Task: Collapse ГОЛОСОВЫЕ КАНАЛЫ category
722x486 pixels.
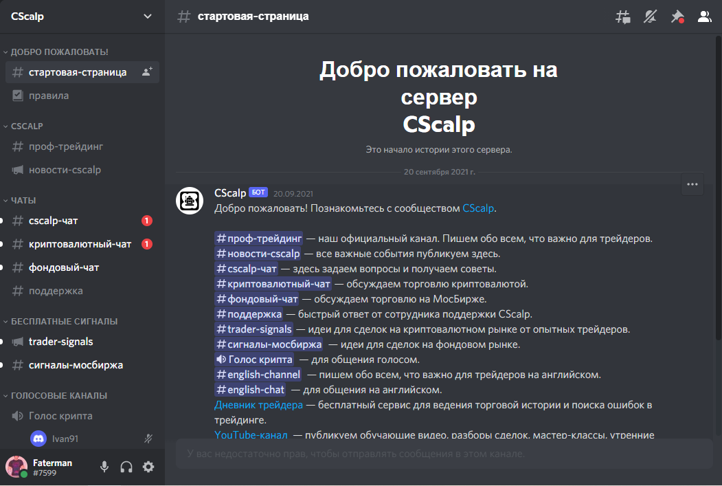Action: click(x=55, y=396)
